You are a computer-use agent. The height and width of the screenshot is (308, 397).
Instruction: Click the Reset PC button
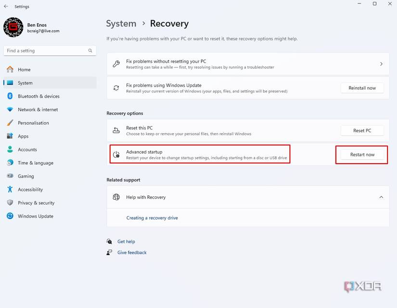coord(362,130)
